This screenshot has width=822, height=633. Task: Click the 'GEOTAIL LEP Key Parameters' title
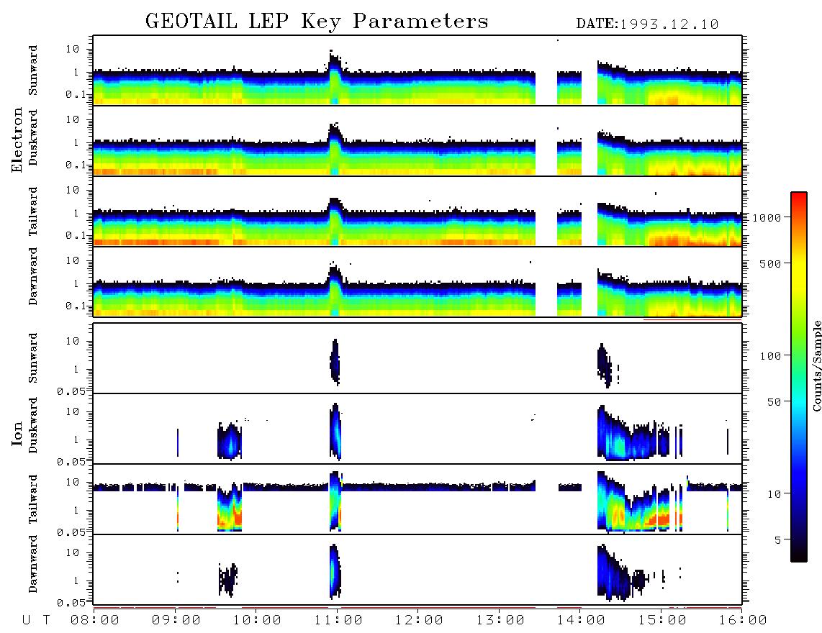click(317, 22)
